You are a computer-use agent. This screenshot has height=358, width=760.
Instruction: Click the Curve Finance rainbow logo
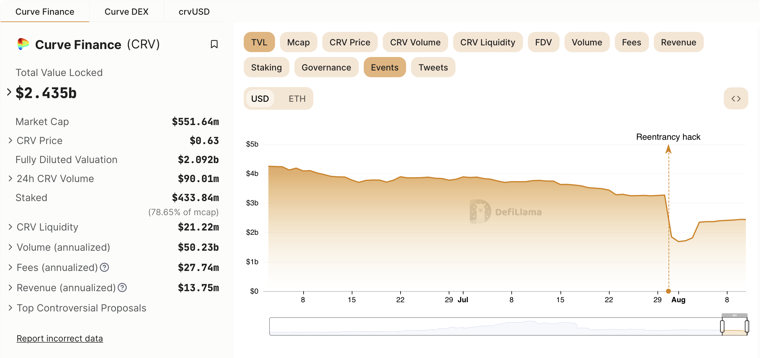coord(23,44)
